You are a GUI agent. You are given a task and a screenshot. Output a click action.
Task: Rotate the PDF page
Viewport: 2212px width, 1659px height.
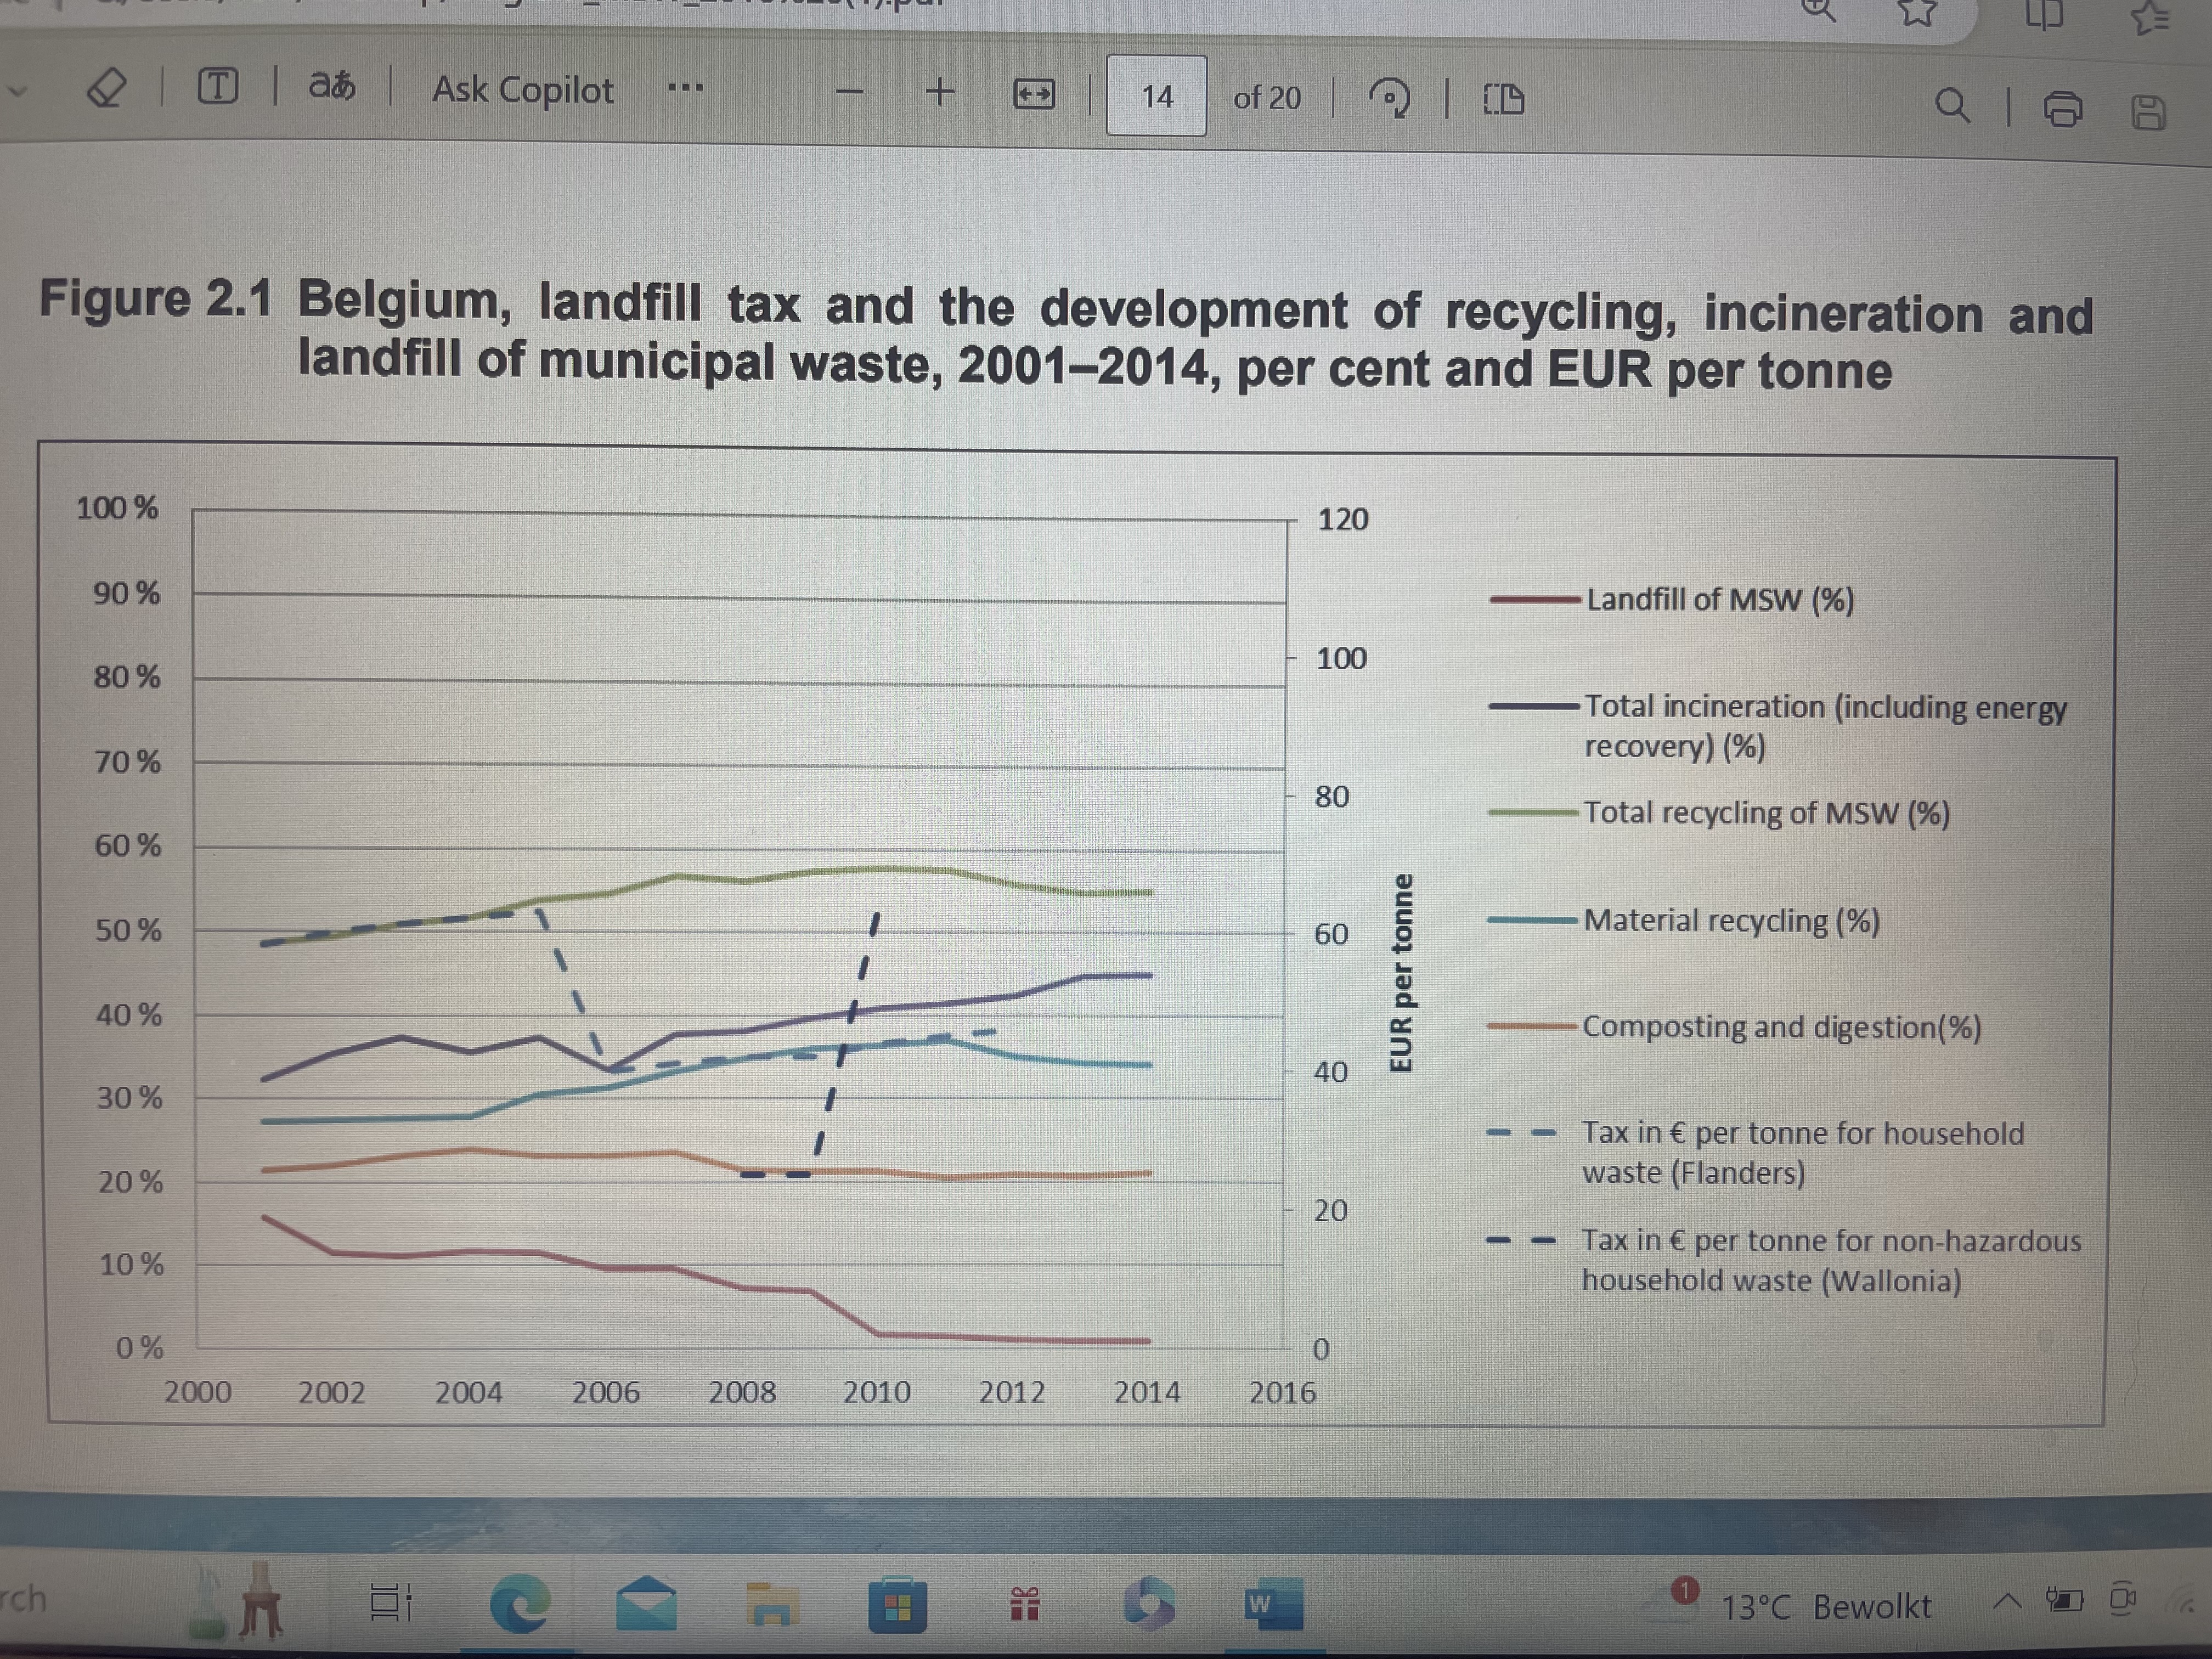[1389, 98]
